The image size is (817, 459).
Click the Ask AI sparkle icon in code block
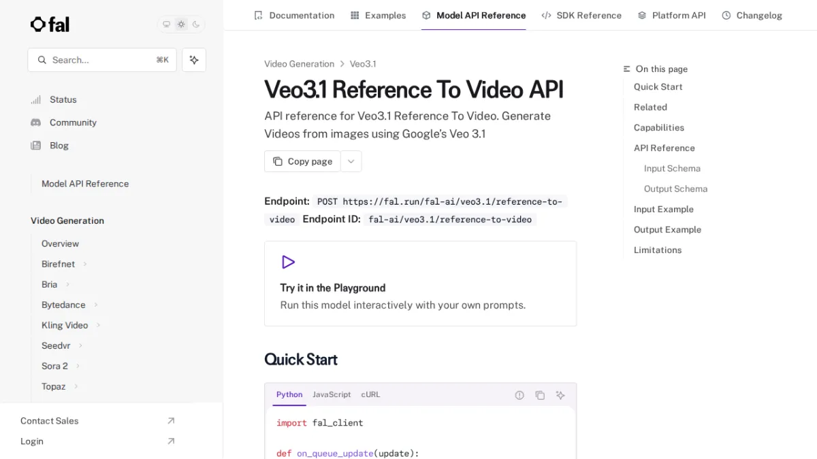(x=560, y=395)
